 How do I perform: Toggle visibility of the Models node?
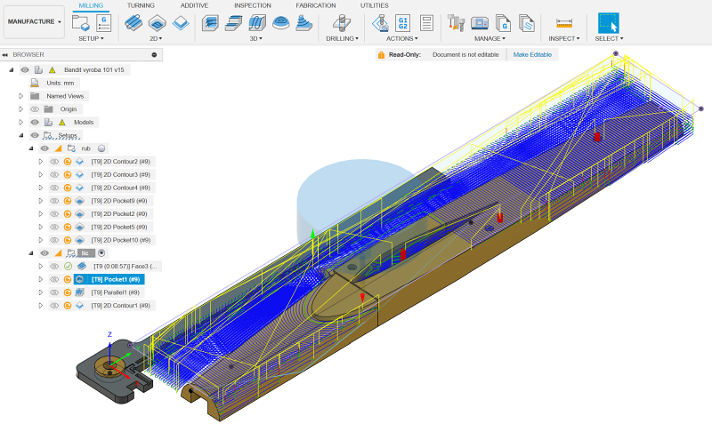35,122
